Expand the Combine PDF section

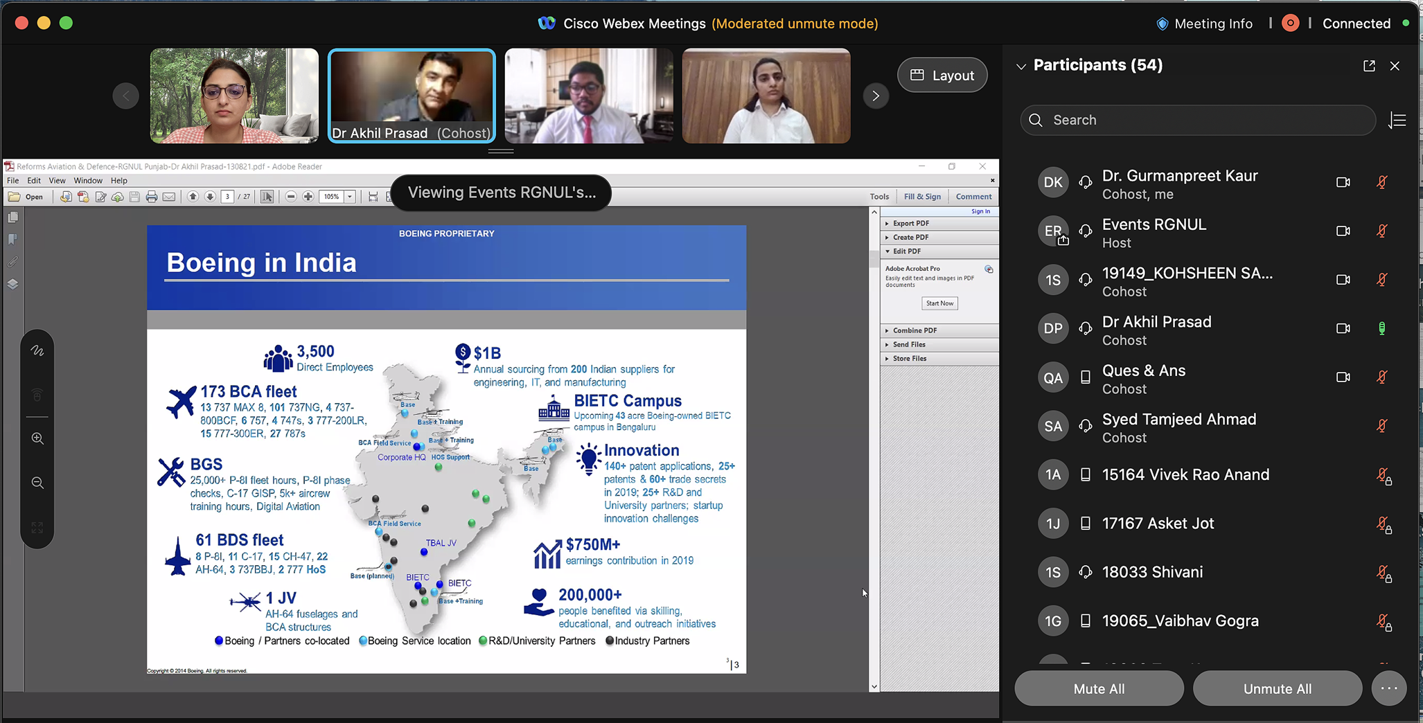[x=939, y=330]
